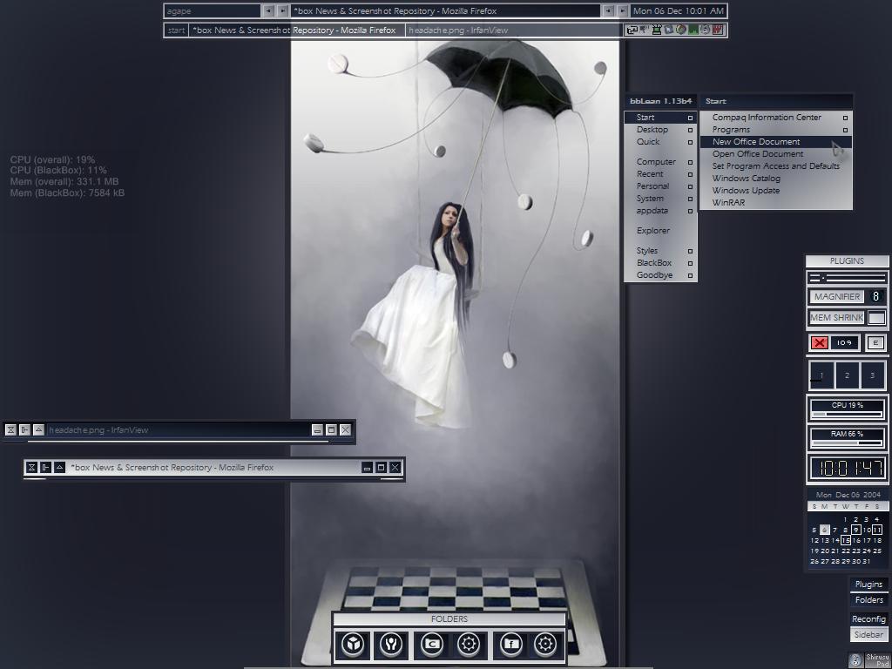Screen dimensions: 892x669
Task: Open WinRAR from the Start submenu
Action: [776, 202]
